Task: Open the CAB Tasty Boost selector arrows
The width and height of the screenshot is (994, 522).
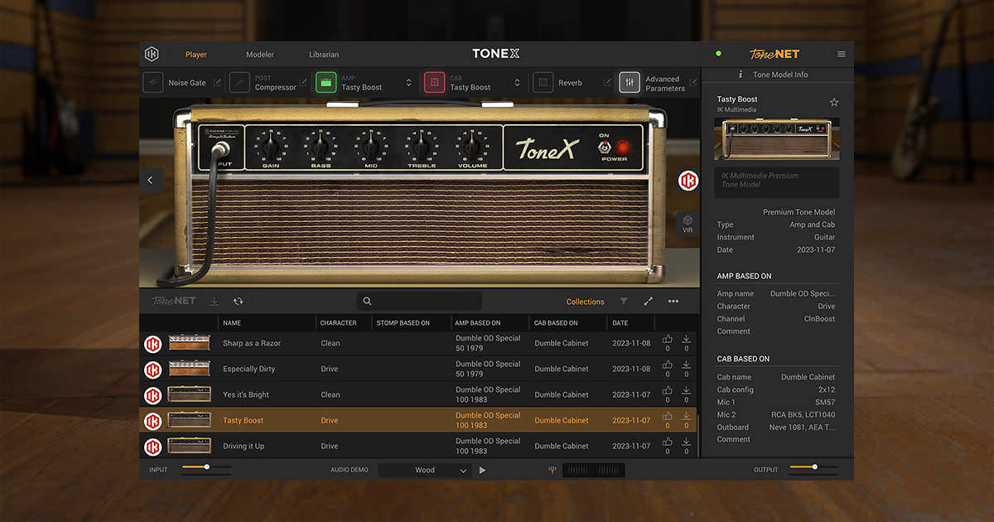Action: tap(517, 83)
